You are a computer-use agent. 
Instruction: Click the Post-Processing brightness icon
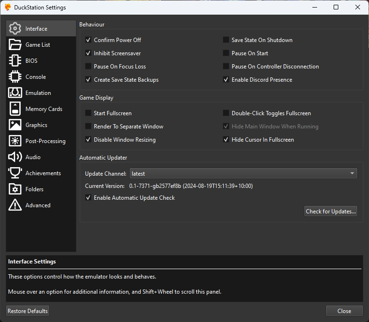coord(15,141)
